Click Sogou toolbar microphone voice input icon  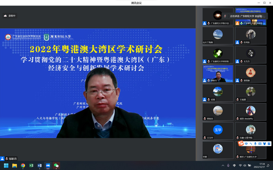point(255,144)
